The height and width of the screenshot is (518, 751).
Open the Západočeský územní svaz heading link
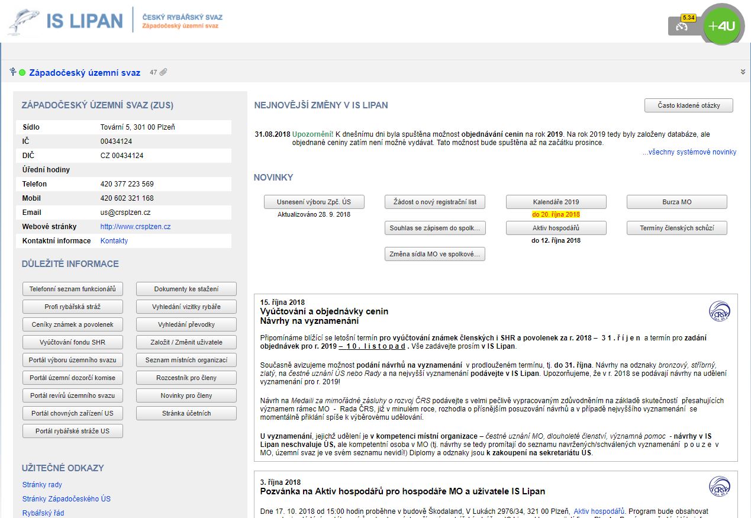[x=85, y=73]
